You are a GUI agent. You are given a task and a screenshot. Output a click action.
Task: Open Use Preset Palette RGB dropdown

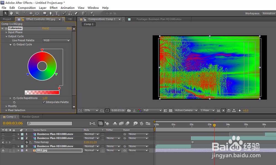point(56,40)
